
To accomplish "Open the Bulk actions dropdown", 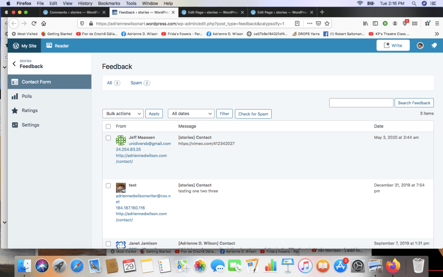I will pyautogui.click(x=123, y=114).
